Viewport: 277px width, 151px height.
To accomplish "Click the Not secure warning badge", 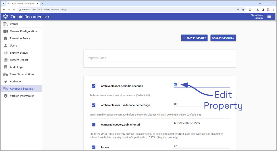I will (25, 10).
